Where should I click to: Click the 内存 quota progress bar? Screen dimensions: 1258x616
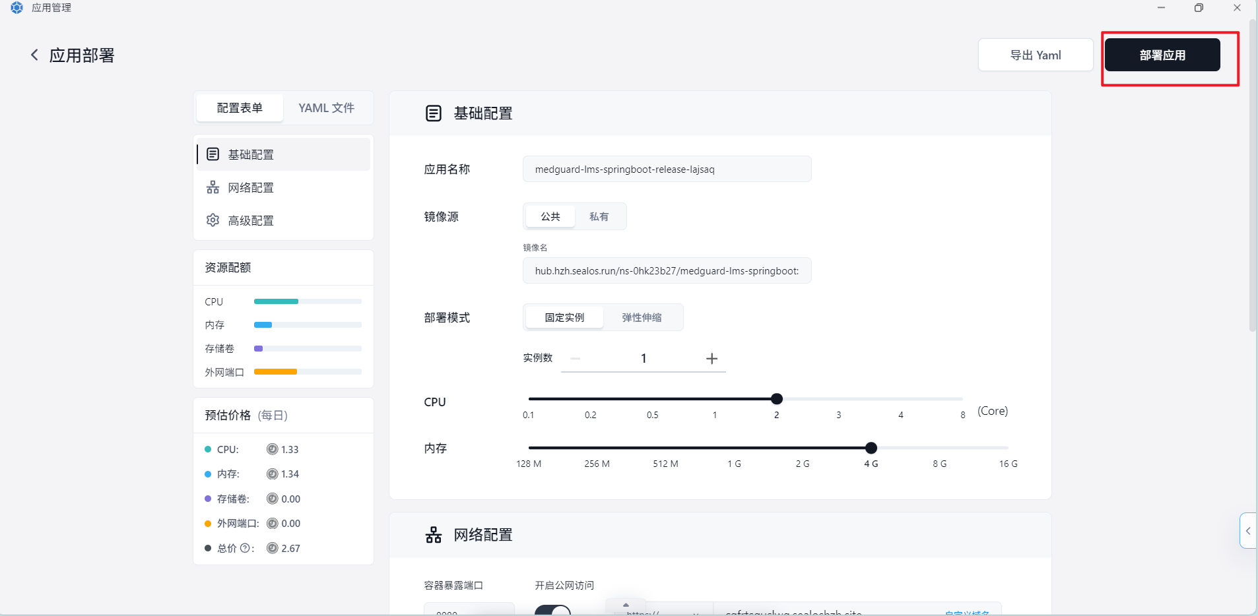point(308,324)
